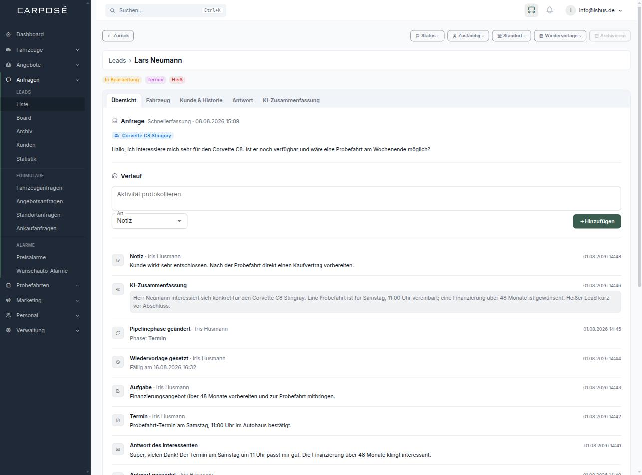The image size is (642, 475).
Task: Open Board in the Leads menu
Action: [x=24, y=118]
